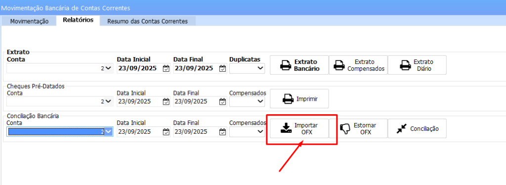Open the Resumo das Contas Correntes tab
Viewport: 506px width, 185px height.
click(x=147, y=21)
